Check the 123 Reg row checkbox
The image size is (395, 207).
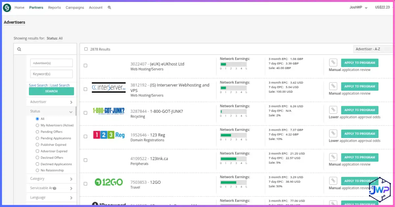[85, 136]
